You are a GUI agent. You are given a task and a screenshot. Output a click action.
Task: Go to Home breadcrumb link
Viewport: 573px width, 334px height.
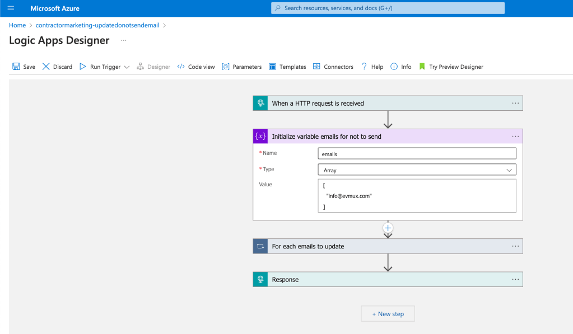point(17,25)
